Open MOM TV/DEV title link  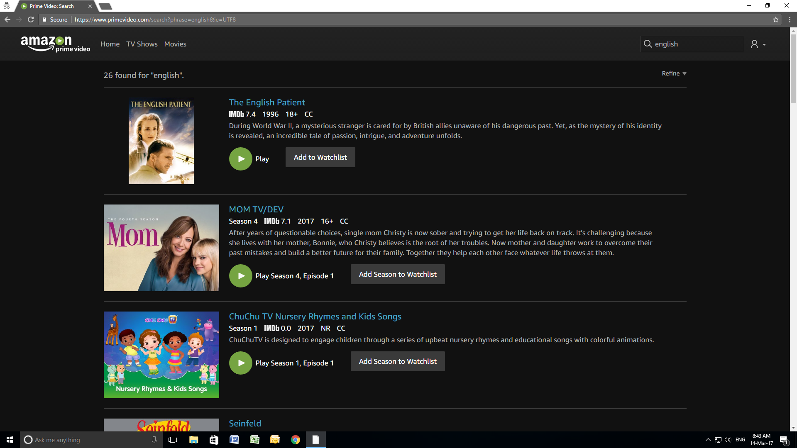pos(256,209)
